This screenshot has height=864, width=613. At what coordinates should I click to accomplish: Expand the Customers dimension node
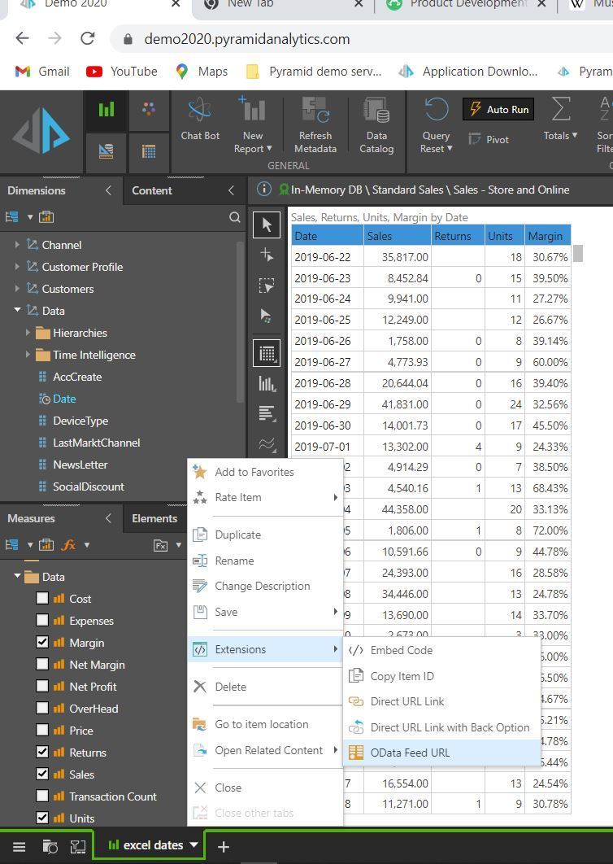click(17, 288)
